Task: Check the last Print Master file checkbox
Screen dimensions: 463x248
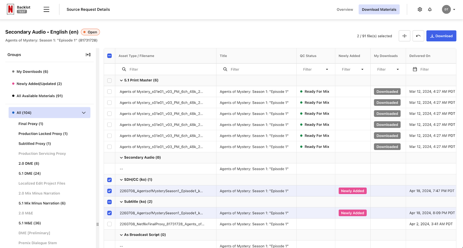Action: (109, 147)
